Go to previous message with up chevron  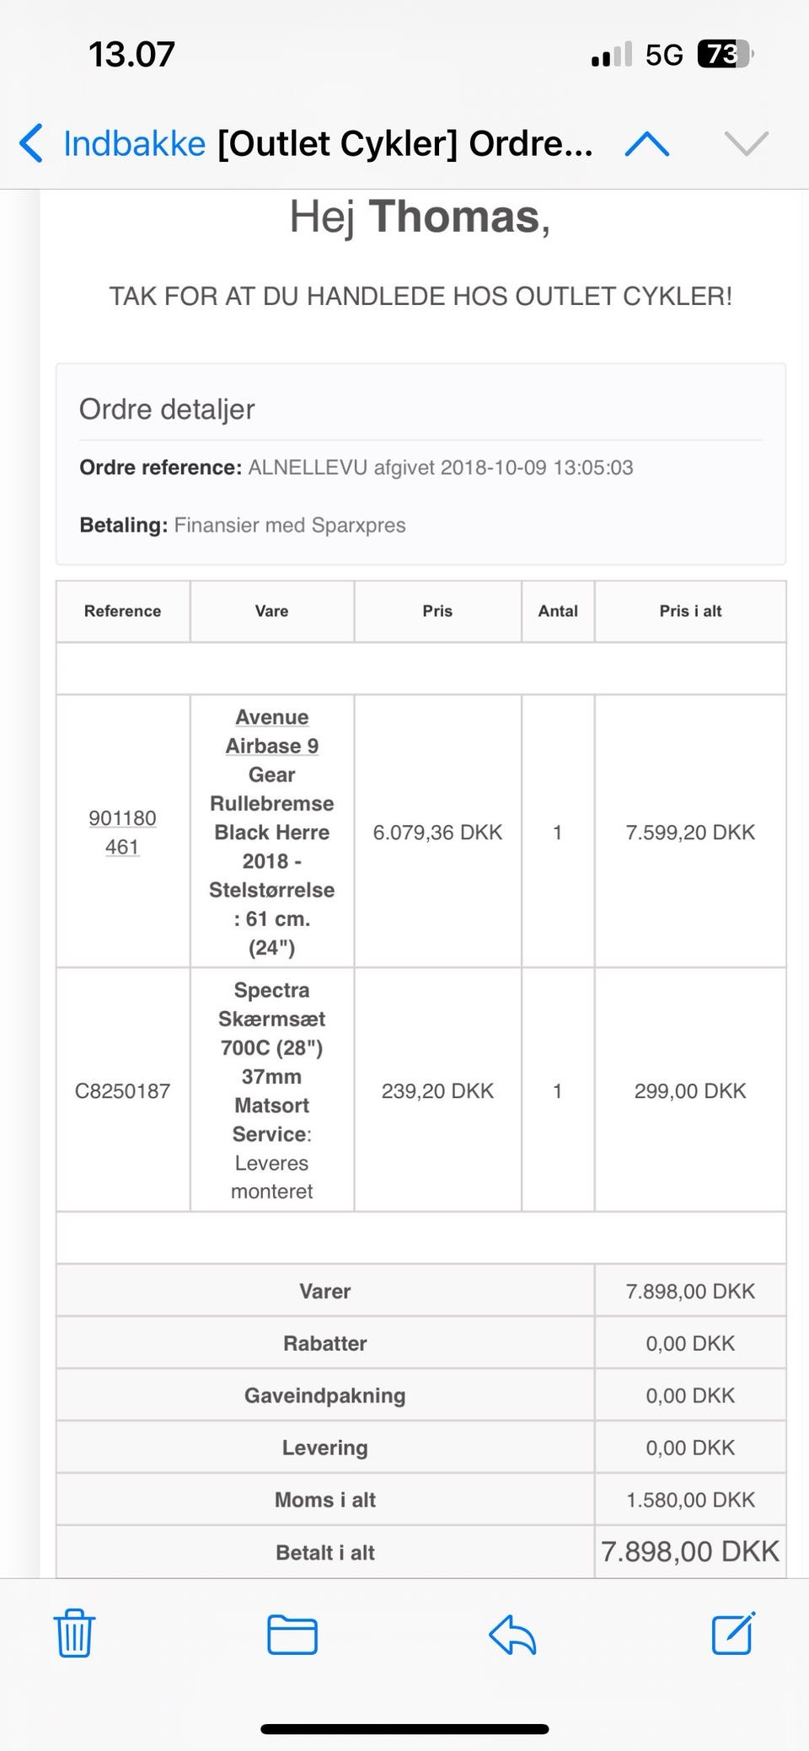(647, 144)
